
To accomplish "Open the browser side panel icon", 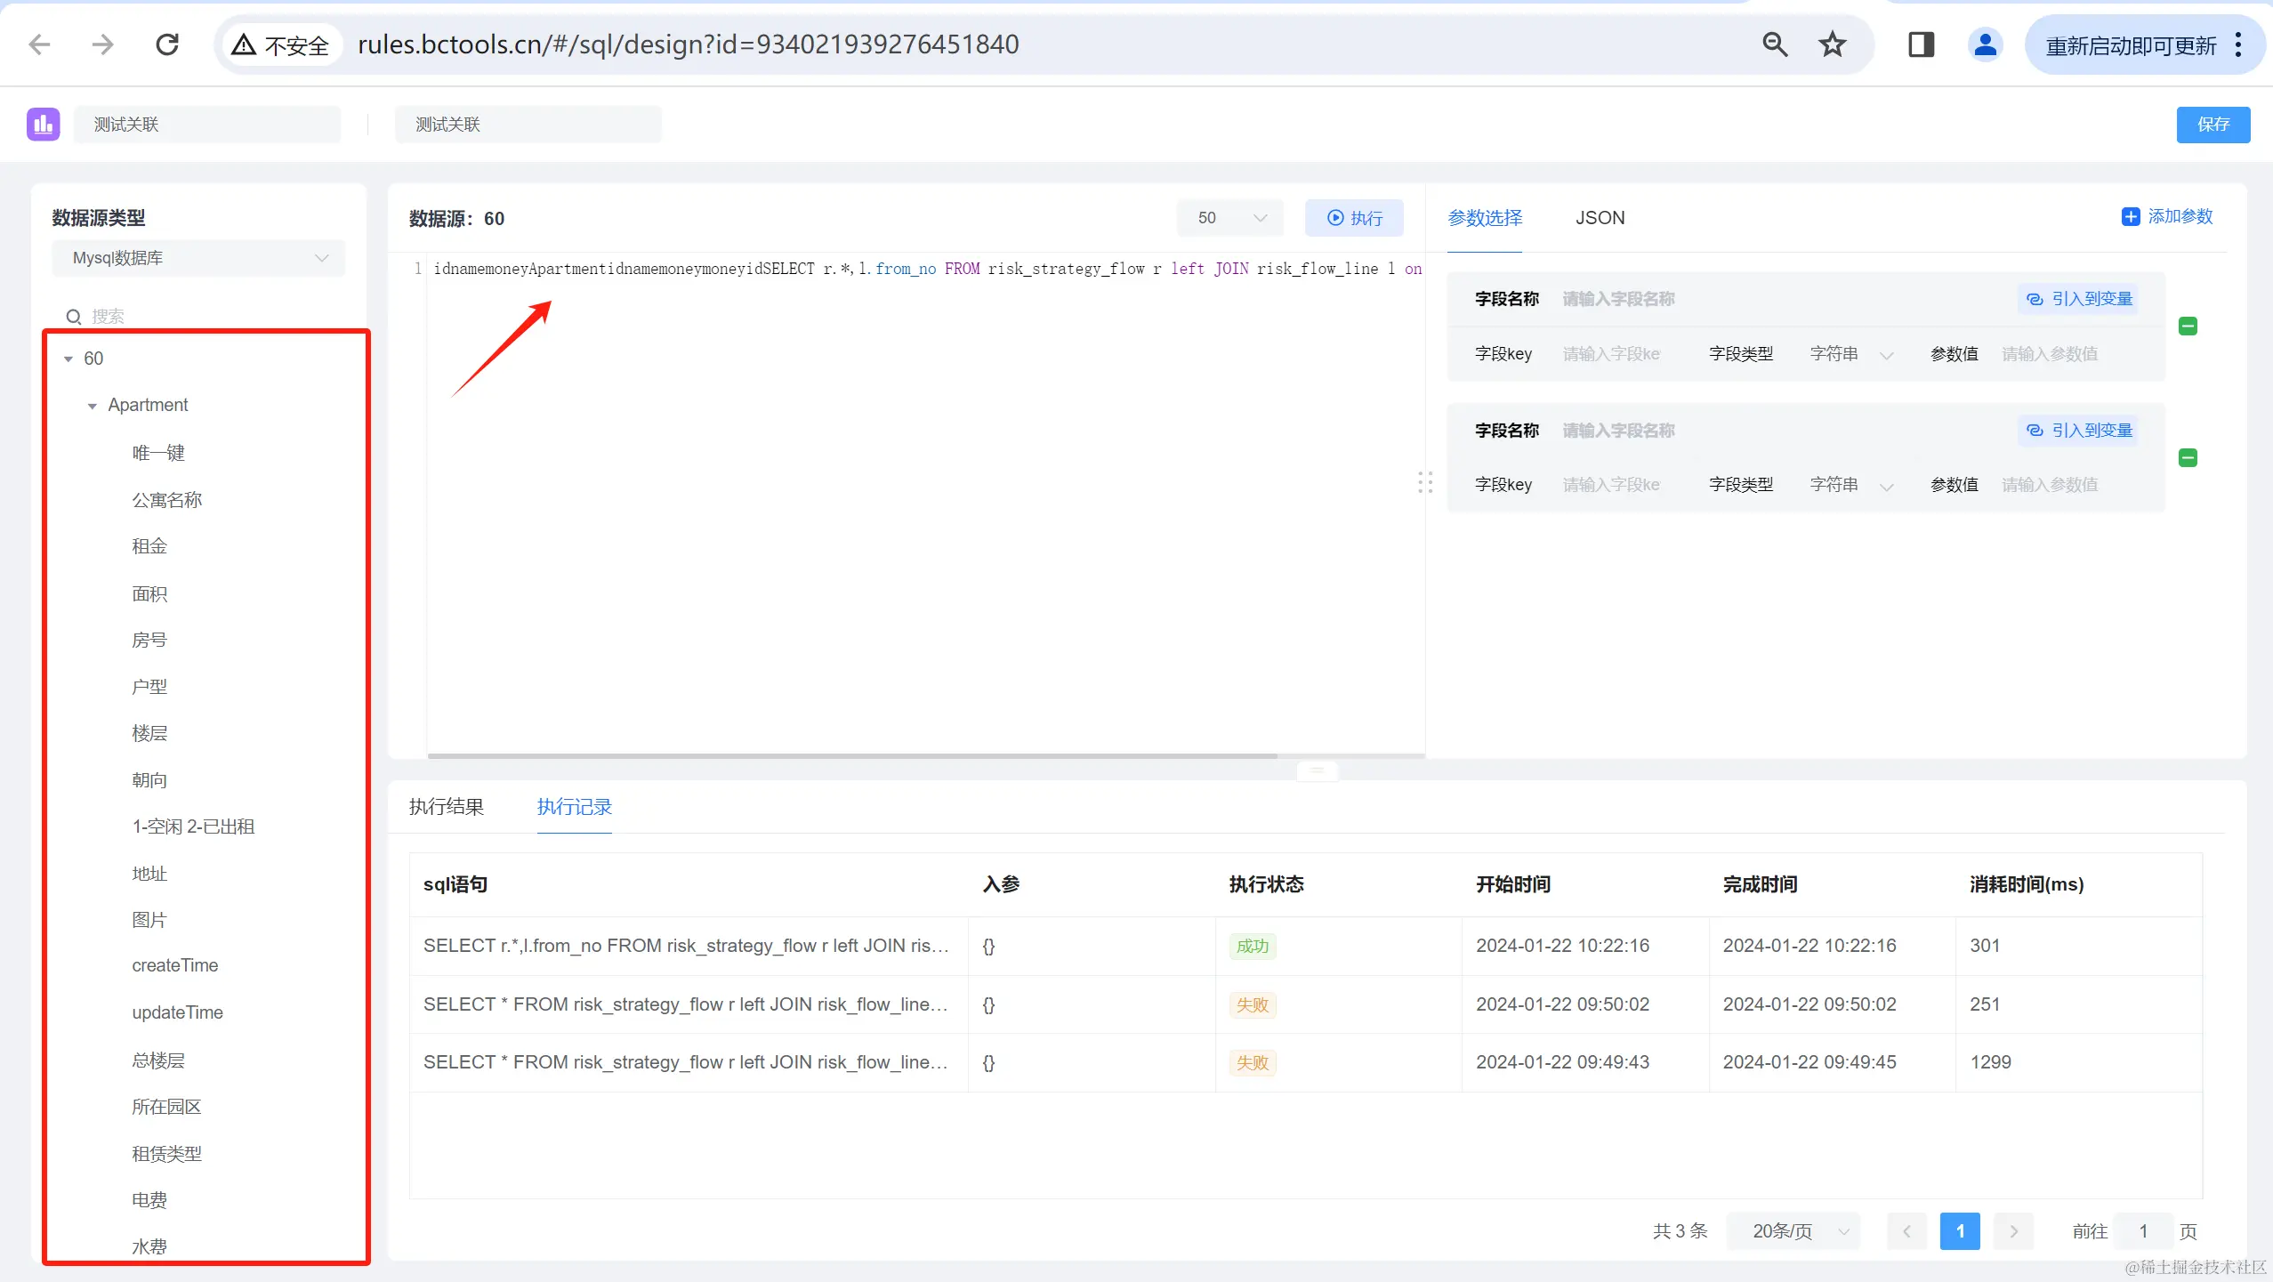I will (1921, 44).
